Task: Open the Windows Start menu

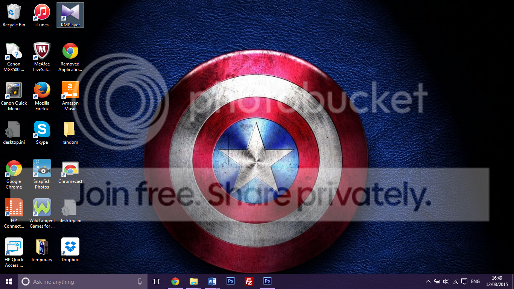Action: (9, 281)
